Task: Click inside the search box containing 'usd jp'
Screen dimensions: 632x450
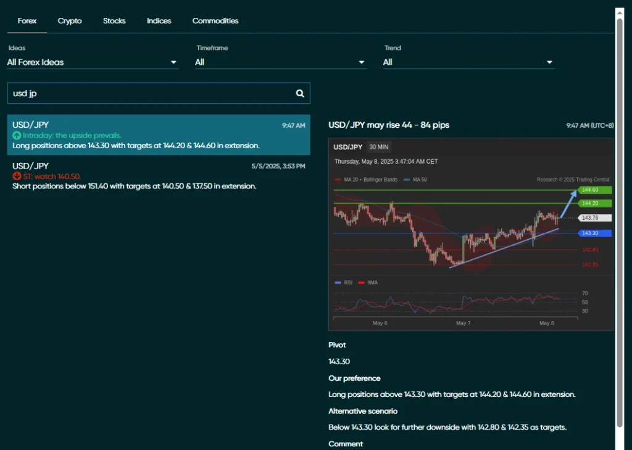Action: pos(123,93)
